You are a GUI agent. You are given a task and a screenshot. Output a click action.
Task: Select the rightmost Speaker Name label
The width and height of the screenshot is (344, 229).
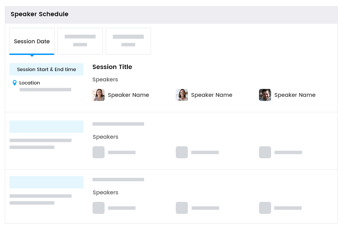coord(295,95)
